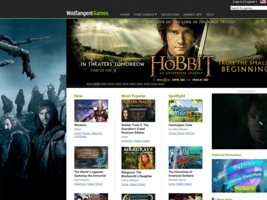Viewport: 267px width, 200px height.
Task: Click the Kabam developer name
Action: 78,129
